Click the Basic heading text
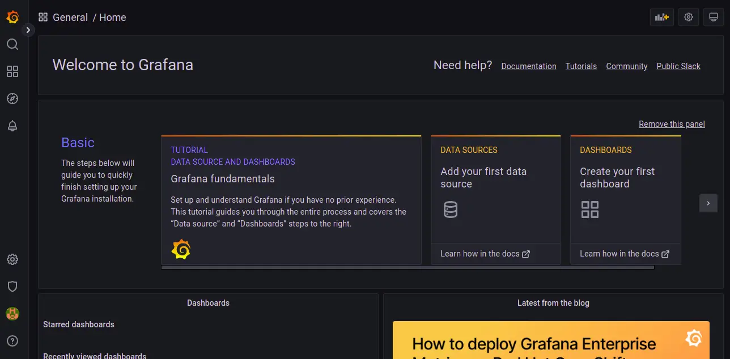 (78, 143)
